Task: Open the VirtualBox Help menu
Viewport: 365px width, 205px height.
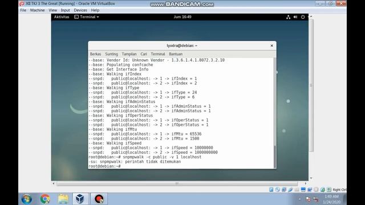Action: click(x=95, y=10)
